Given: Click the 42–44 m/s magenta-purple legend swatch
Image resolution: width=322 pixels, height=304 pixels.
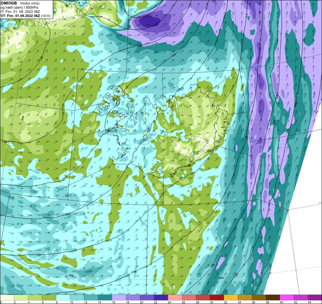Looking at the screenshot, I should (x=301, y=298).
